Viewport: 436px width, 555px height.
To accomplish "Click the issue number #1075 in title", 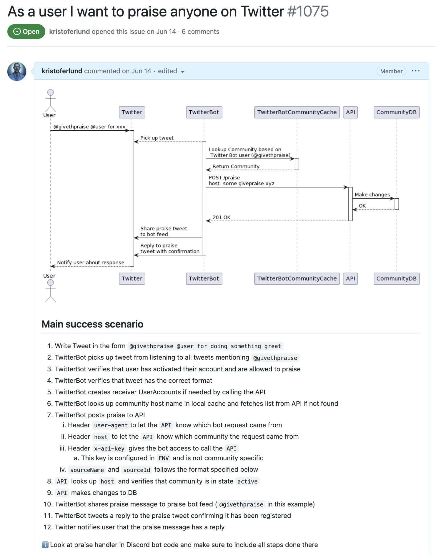I will [x=308, y=11].
